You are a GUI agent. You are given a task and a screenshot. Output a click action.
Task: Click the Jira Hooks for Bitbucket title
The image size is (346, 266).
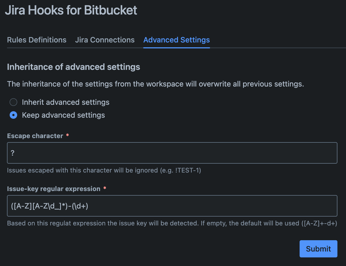tap(71, 10)
